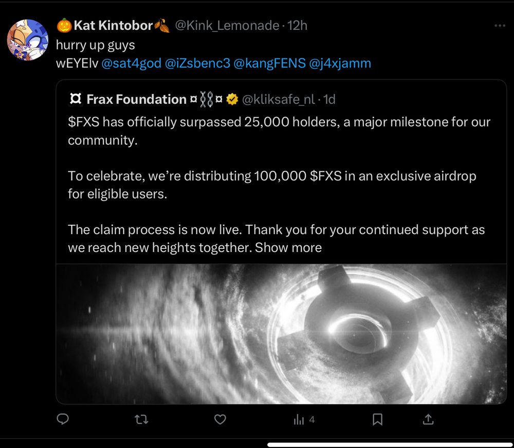Bookmark this tweet
The width and height of the screenshot is (514, 448).
[x=377, y=419]
